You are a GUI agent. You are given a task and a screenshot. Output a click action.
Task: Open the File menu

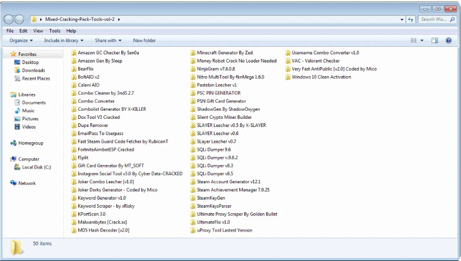coord(10,31)
